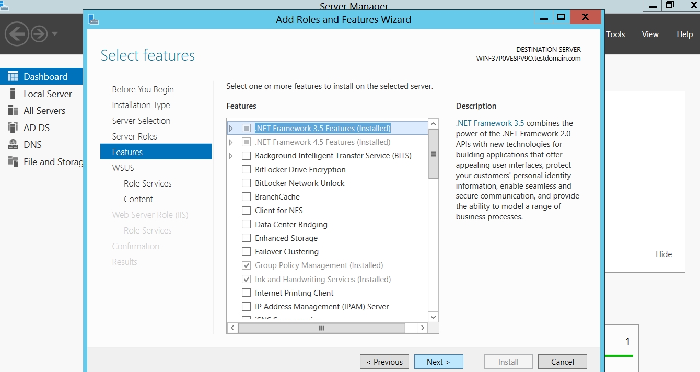Click the File and Storage icon
Image resolution: width=700 pixels, height=372 pixels.
13,161
